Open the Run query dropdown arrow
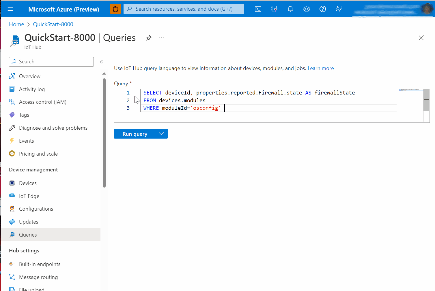This screenshot has height=291, width=435. coord(161,134)
